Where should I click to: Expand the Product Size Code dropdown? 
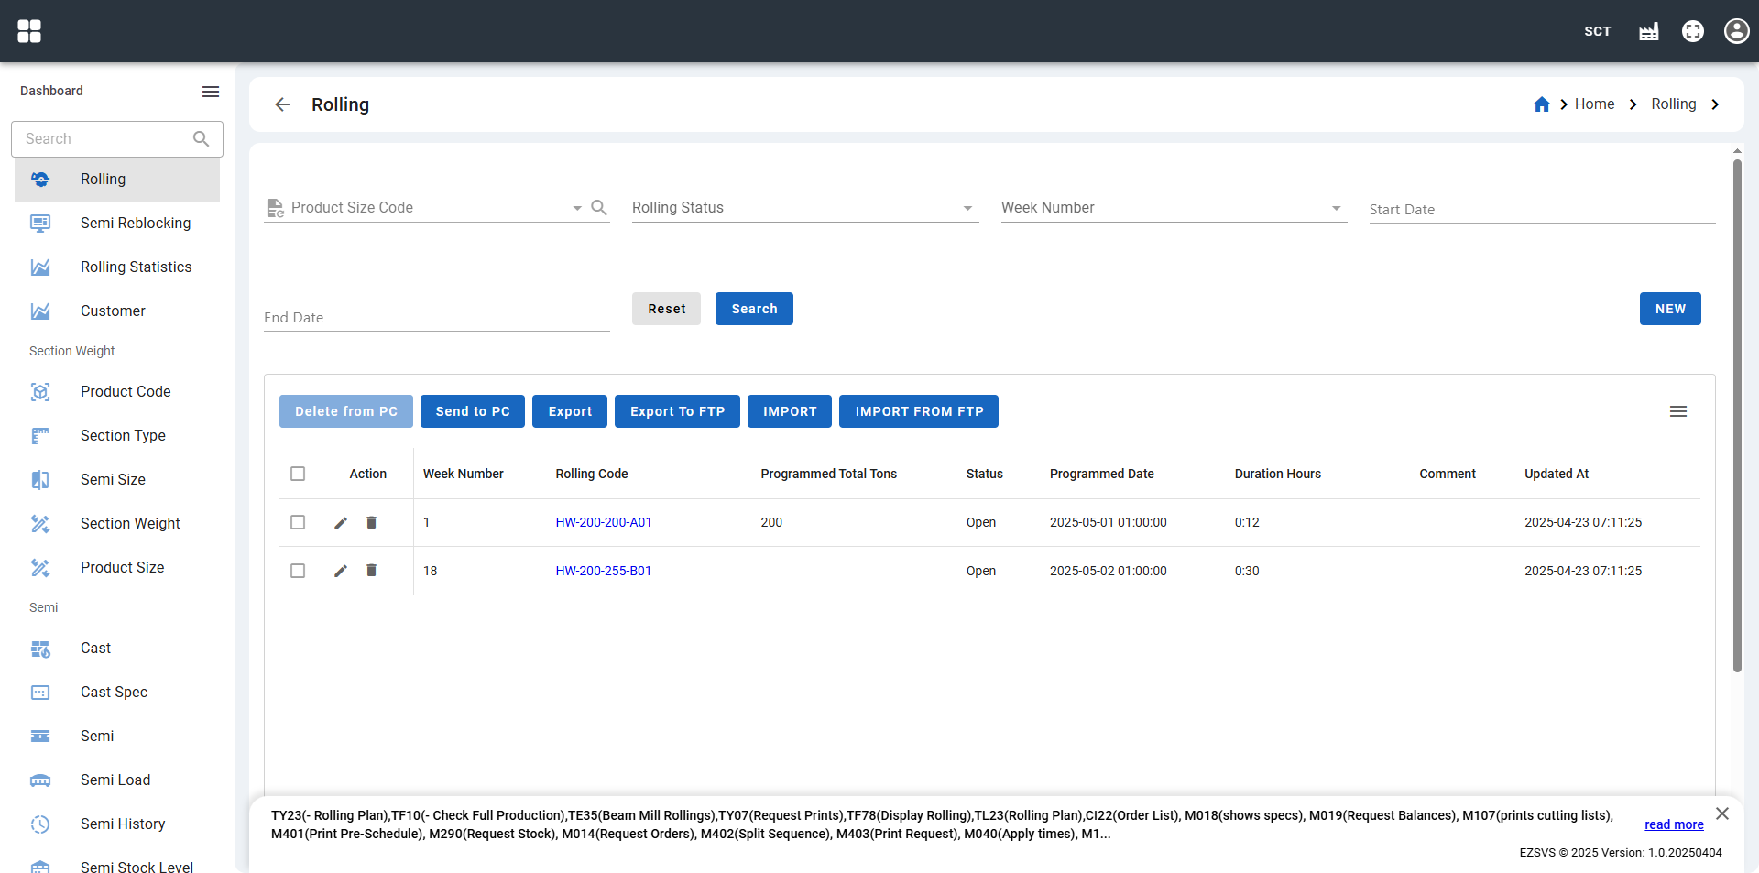576,208
